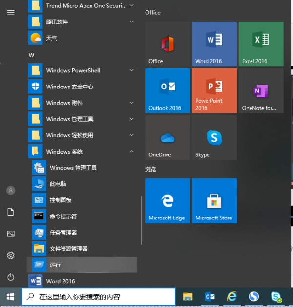Image resolution: width=293 pixels, height=307 pixels.
Task: Open Internet Explorer from the taskbar
Action: [x=232, y=297]
